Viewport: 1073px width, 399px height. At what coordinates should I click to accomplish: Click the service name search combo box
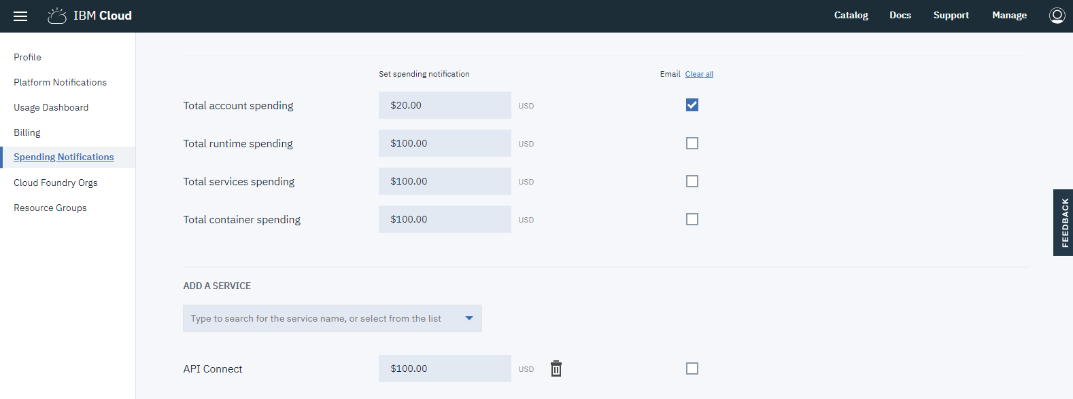point(316,318)
